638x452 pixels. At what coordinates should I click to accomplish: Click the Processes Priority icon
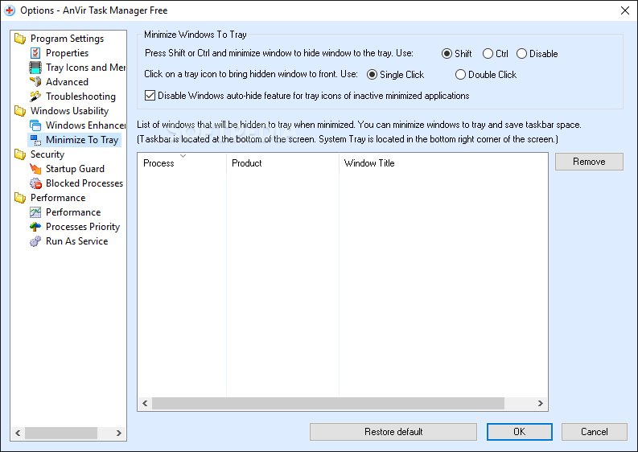point(35,227)
